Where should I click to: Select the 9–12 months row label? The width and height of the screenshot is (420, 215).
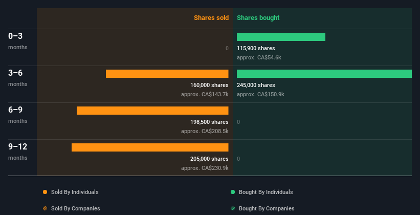point(17,146)
